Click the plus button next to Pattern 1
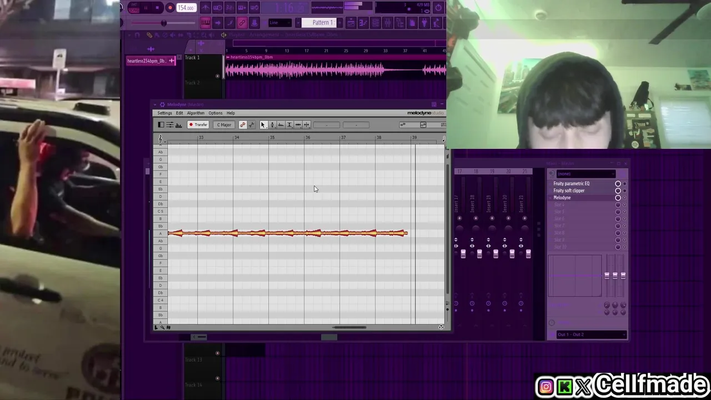 click(339, 23)
